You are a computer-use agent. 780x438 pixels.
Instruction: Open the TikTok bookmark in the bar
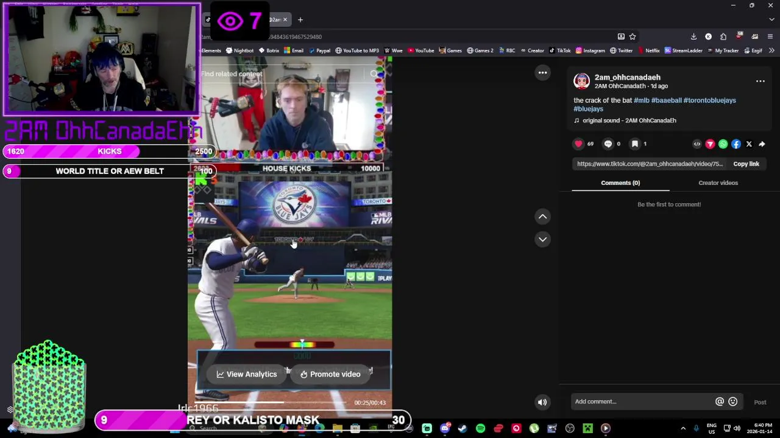(560, 50)
